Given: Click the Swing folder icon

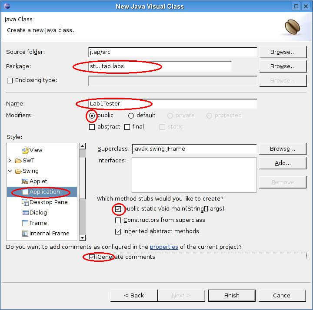Looking at the screenshot, I should point(18,171).
